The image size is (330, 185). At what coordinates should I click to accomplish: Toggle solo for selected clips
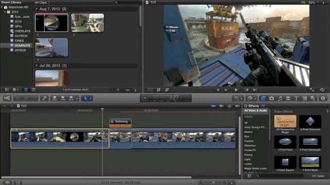pyautogui.click(x=229, y=106)
